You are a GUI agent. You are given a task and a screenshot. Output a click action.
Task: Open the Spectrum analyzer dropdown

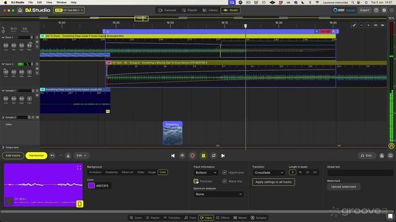pos(218,194)
